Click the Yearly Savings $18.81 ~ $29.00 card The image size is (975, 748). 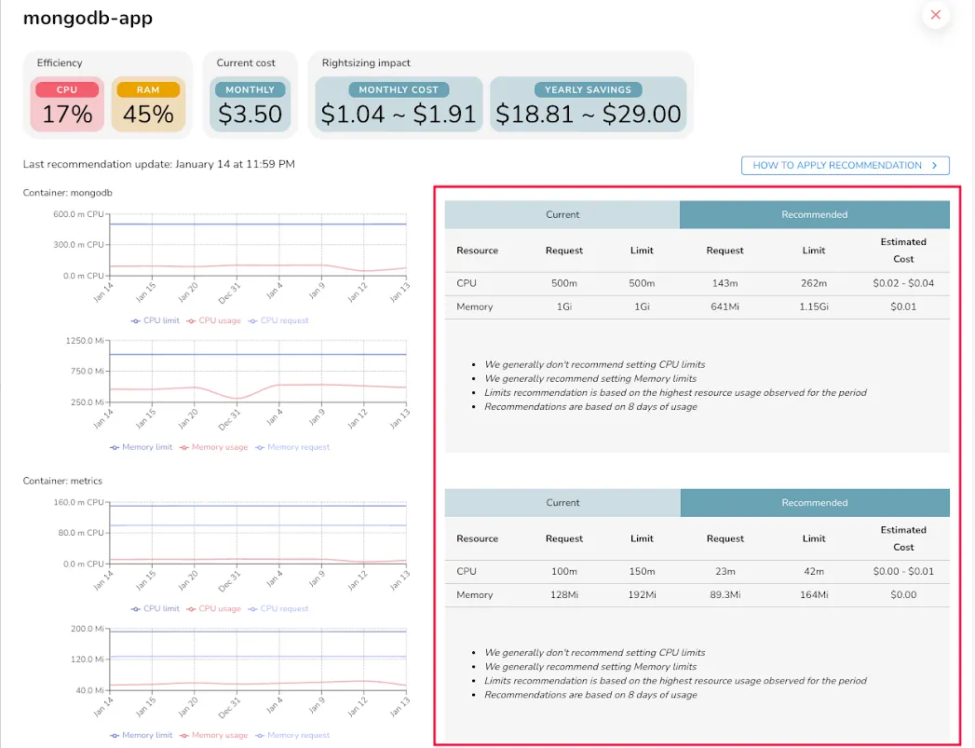coord(589,103)
